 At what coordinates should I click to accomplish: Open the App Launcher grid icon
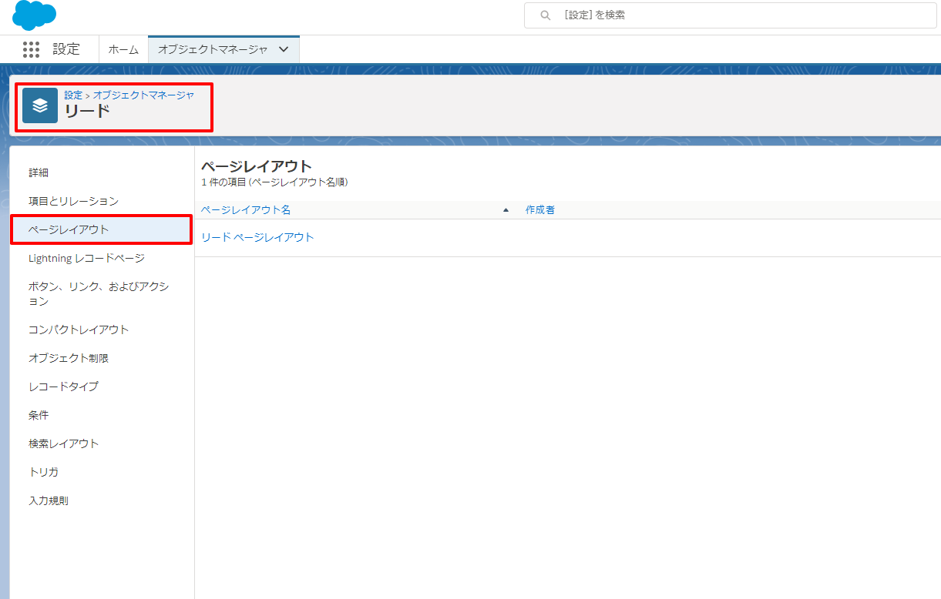tap(31, 49)
